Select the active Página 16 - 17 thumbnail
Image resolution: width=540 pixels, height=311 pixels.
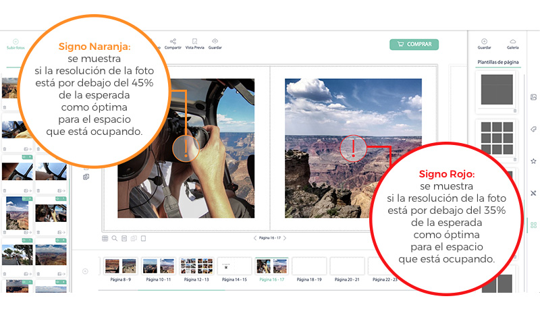[x=272, y=266]
